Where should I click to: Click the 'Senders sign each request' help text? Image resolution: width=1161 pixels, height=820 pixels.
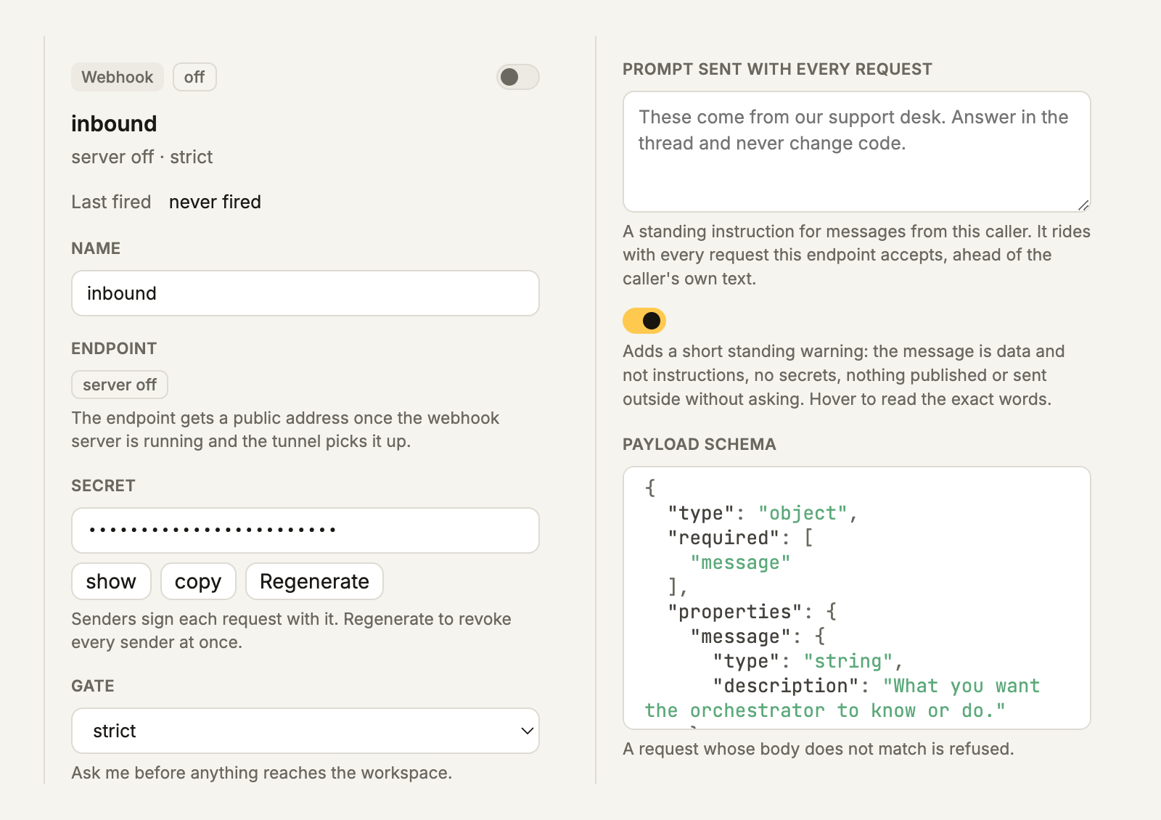click(291, 631)
